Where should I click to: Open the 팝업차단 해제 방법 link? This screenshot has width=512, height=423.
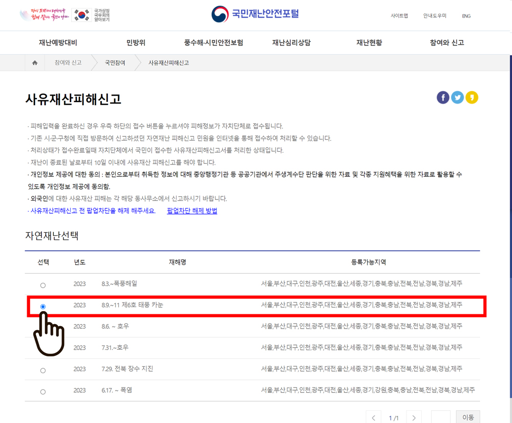click(191, 210)
